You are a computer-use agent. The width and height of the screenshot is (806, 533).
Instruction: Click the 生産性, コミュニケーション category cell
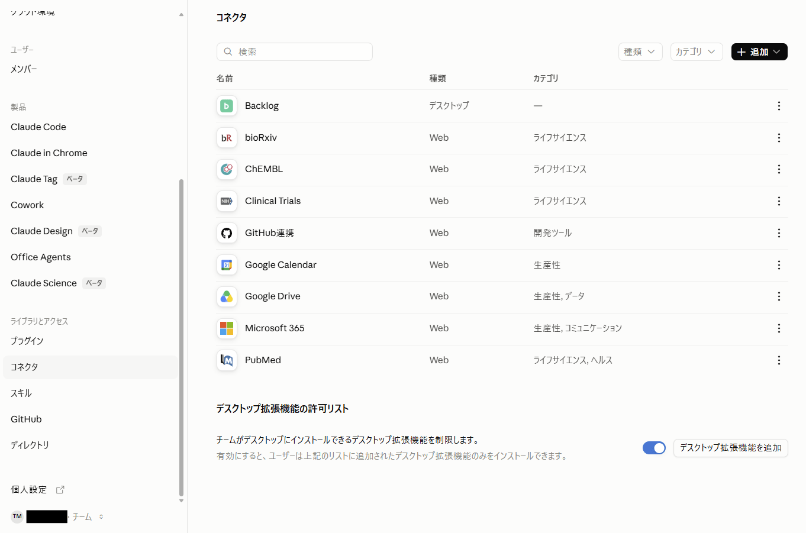tap(578, 328)
